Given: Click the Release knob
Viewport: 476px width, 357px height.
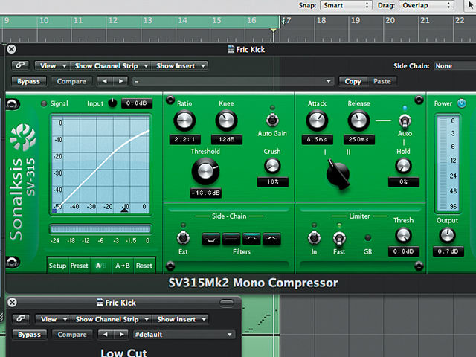Looking at the screenshot, I should (x=358, y=120).
